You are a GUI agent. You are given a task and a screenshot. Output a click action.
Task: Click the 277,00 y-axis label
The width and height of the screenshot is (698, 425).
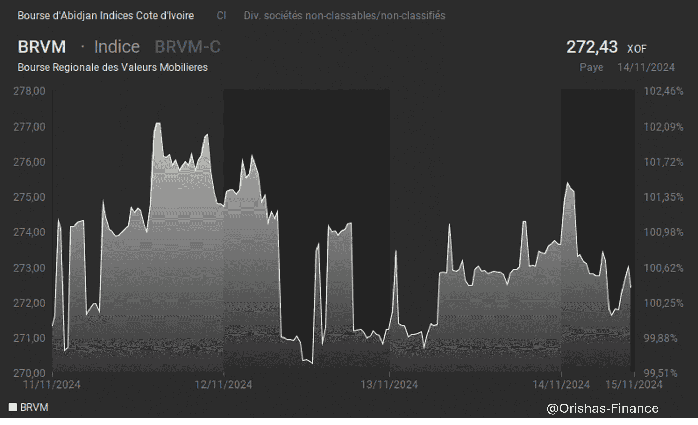[x=29, y=127]
